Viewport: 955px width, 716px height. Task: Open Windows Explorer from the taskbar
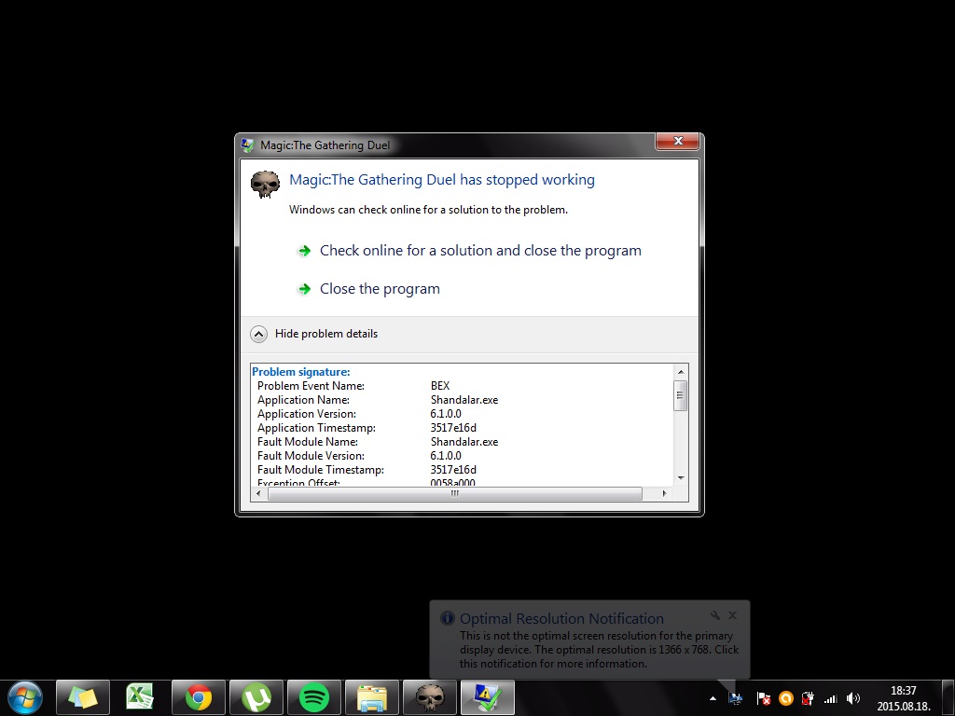click(372, 697)
